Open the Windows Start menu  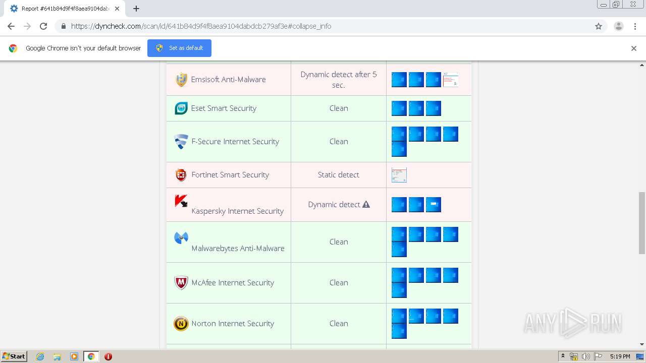pyautogui.click(x=14, y=356)
